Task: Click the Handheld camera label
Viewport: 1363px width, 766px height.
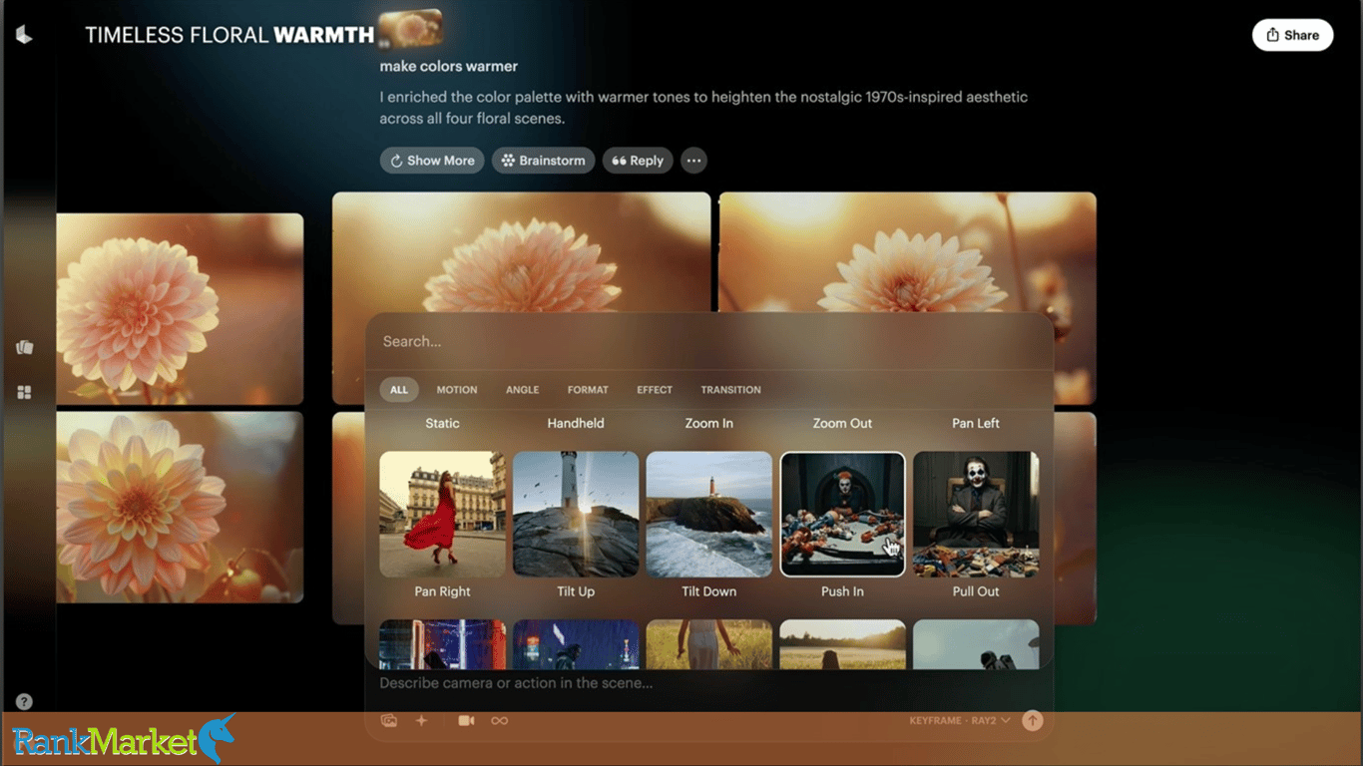Action: pos(576,424)
